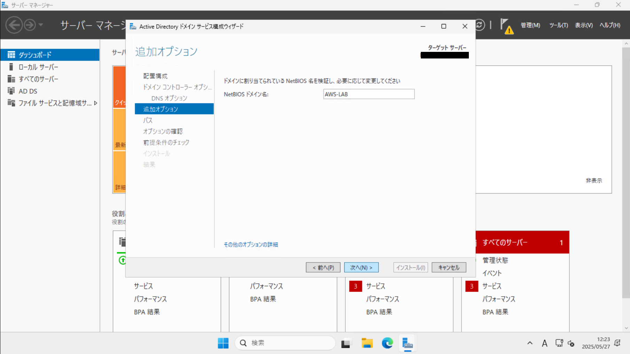Screen dimensions: 630x354
Task: Select すべてのサーバー in the sidebar
Action: (x=50, y=79)
